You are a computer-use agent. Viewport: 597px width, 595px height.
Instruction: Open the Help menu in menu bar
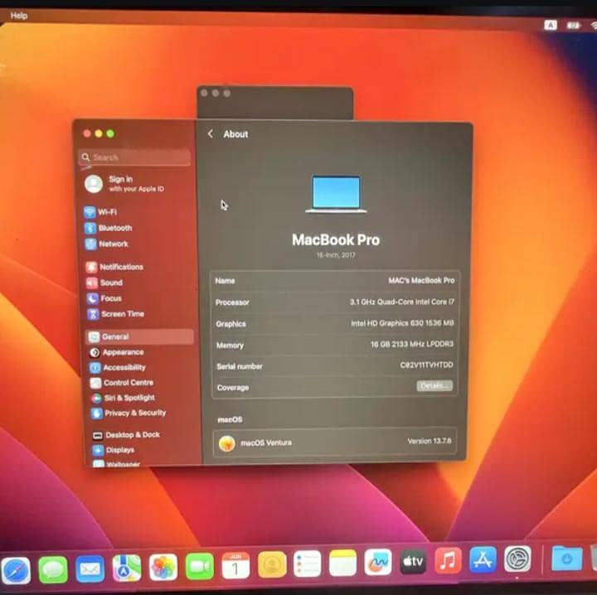point(18,16)
